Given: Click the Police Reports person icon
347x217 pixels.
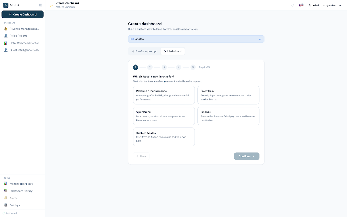Looking at the screenshot, I should click(x=6, y=36).
